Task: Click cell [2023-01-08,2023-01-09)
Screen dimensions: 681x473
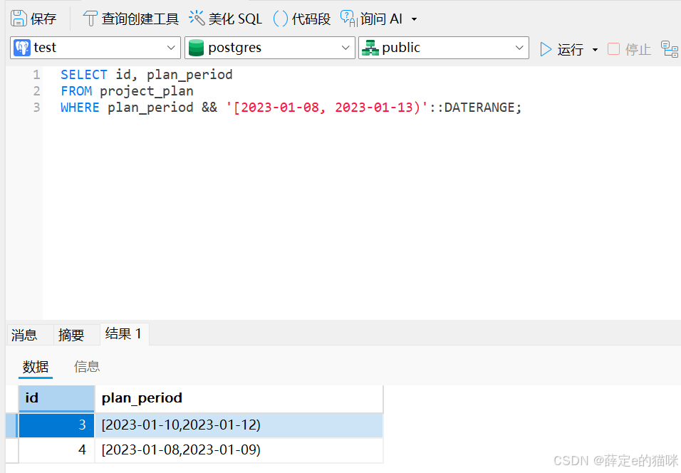Action: 239,450
